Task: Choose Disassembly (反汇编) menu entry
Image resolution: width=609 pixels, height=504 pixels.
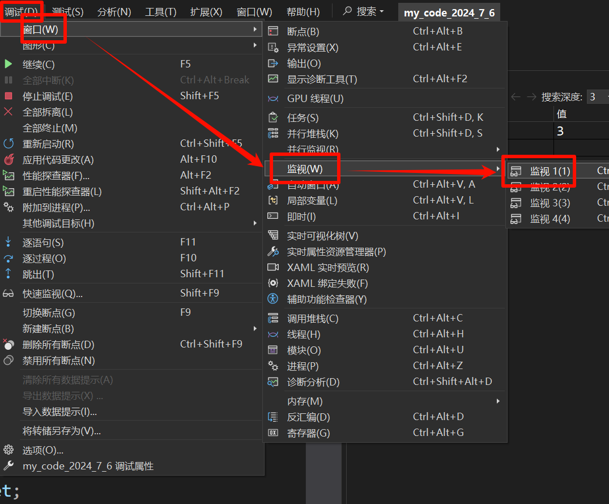Action: click(308, 417)
